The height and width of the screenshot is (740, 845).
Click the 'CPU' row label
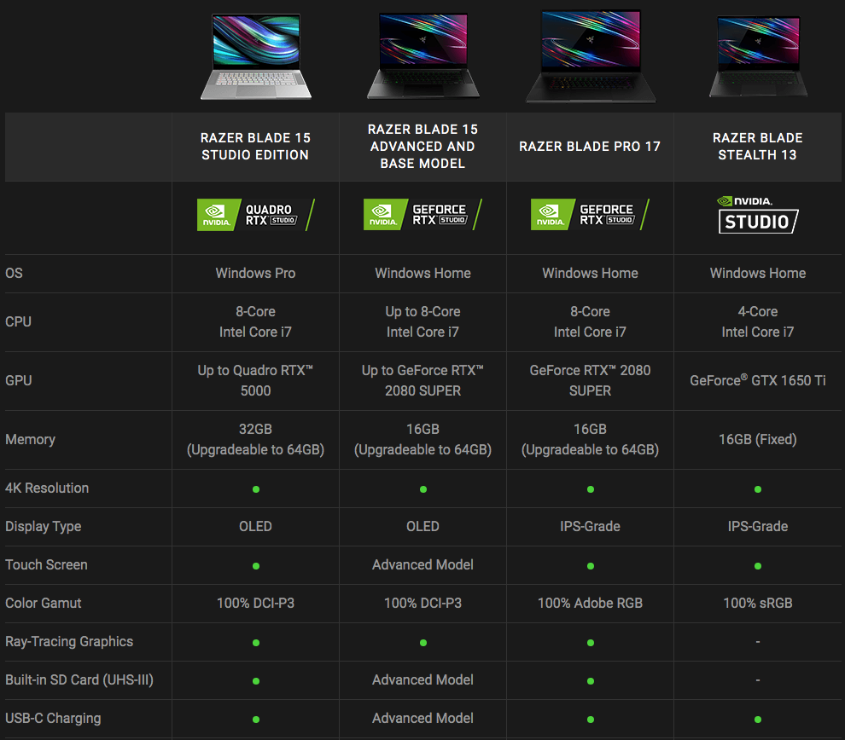point(18,322)
